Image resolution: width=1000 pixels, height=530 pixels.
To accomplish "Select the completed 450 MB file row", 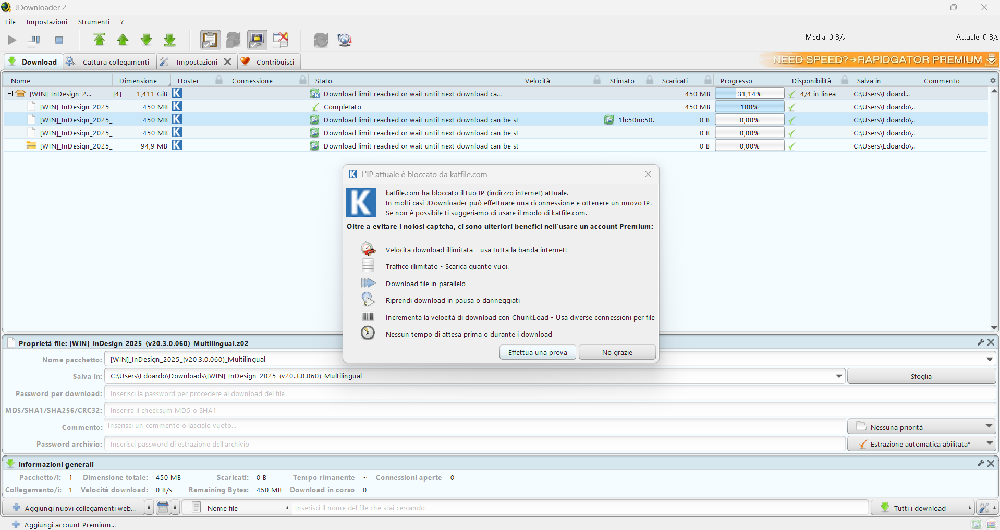I will (495, 107).
